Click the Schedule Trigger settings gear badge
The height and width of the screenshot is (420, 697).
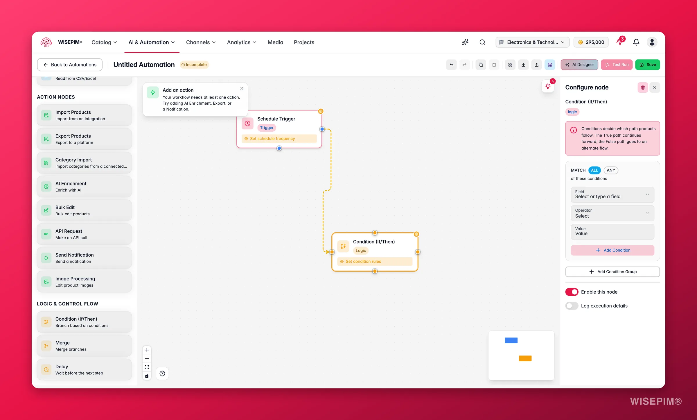coord(321,111)
